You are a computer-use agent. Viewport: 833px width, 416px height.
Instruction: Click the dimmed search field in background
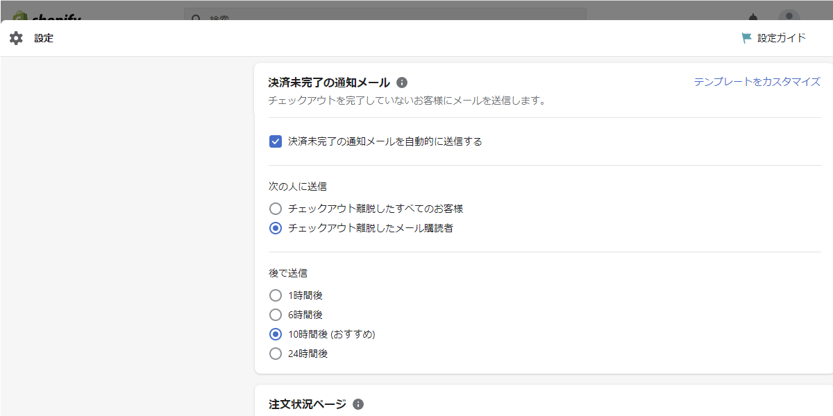385,15
